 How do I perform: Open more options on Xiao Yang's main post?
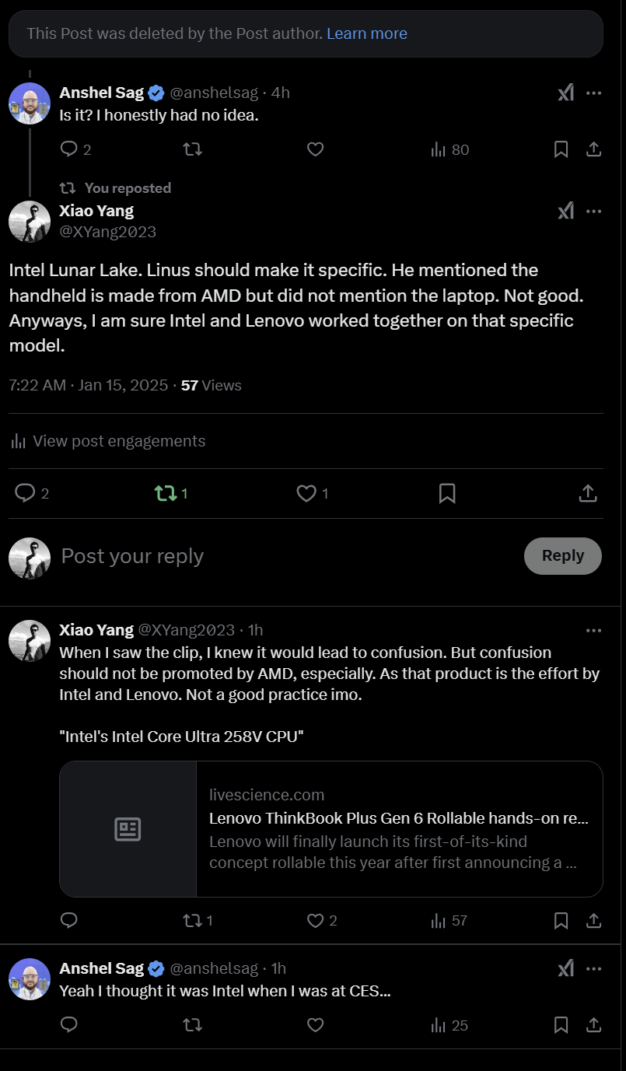(x=593, y=211)
